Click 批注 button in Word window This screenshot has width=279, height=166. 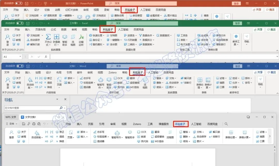point(272,72)
